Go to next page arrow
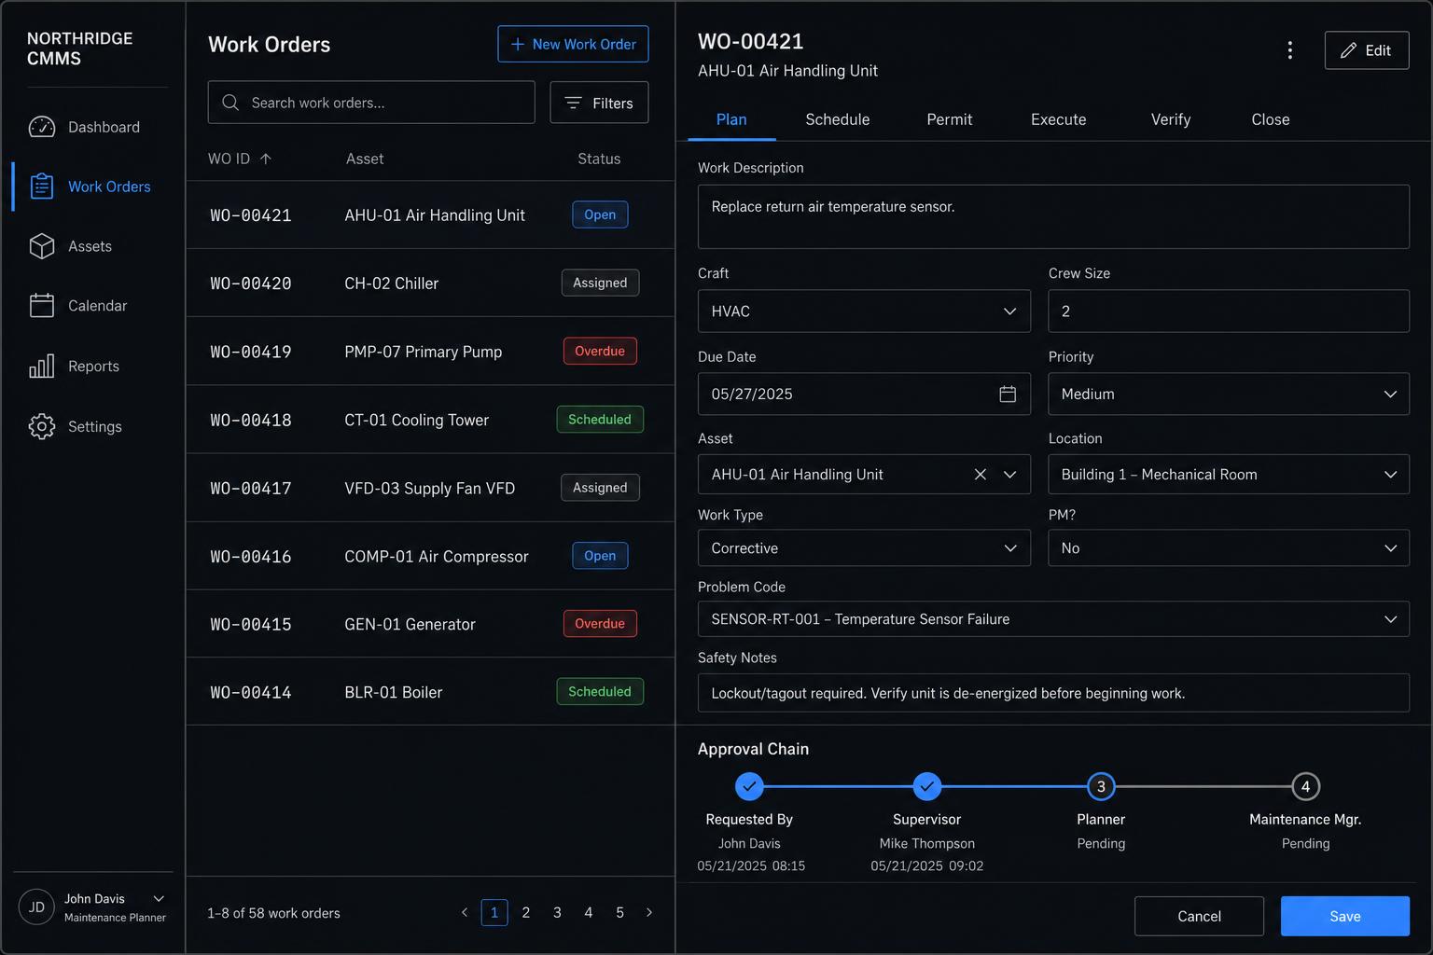Viewport: 1433px width, 955px height. click(649, 912)
